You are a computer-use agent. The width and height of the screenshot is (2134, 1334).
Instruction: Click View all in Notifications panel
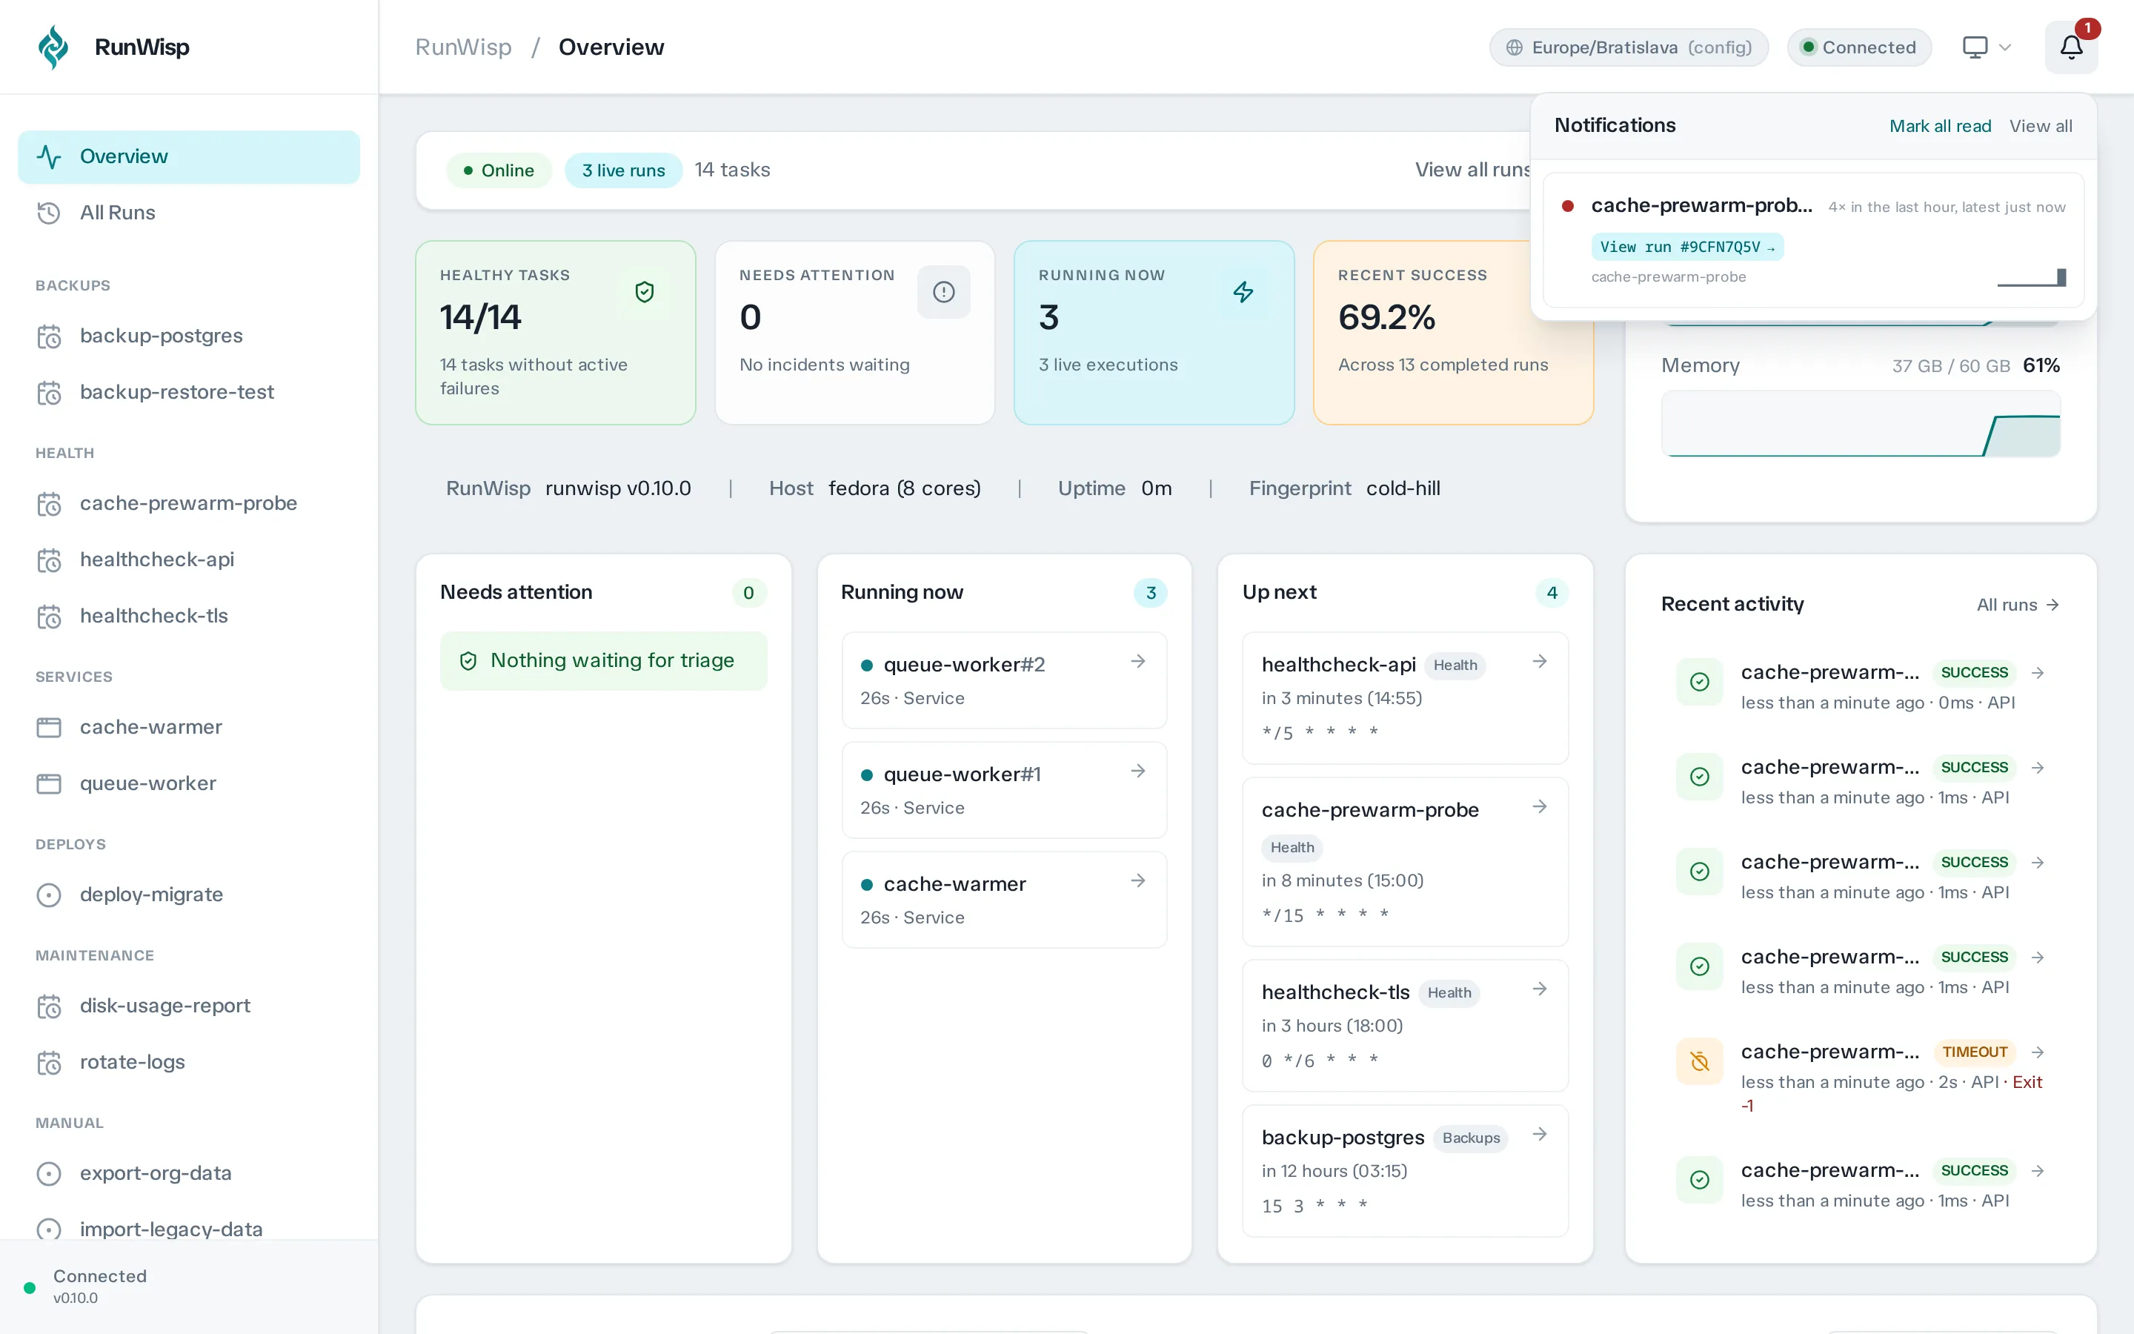[2041, 126]
